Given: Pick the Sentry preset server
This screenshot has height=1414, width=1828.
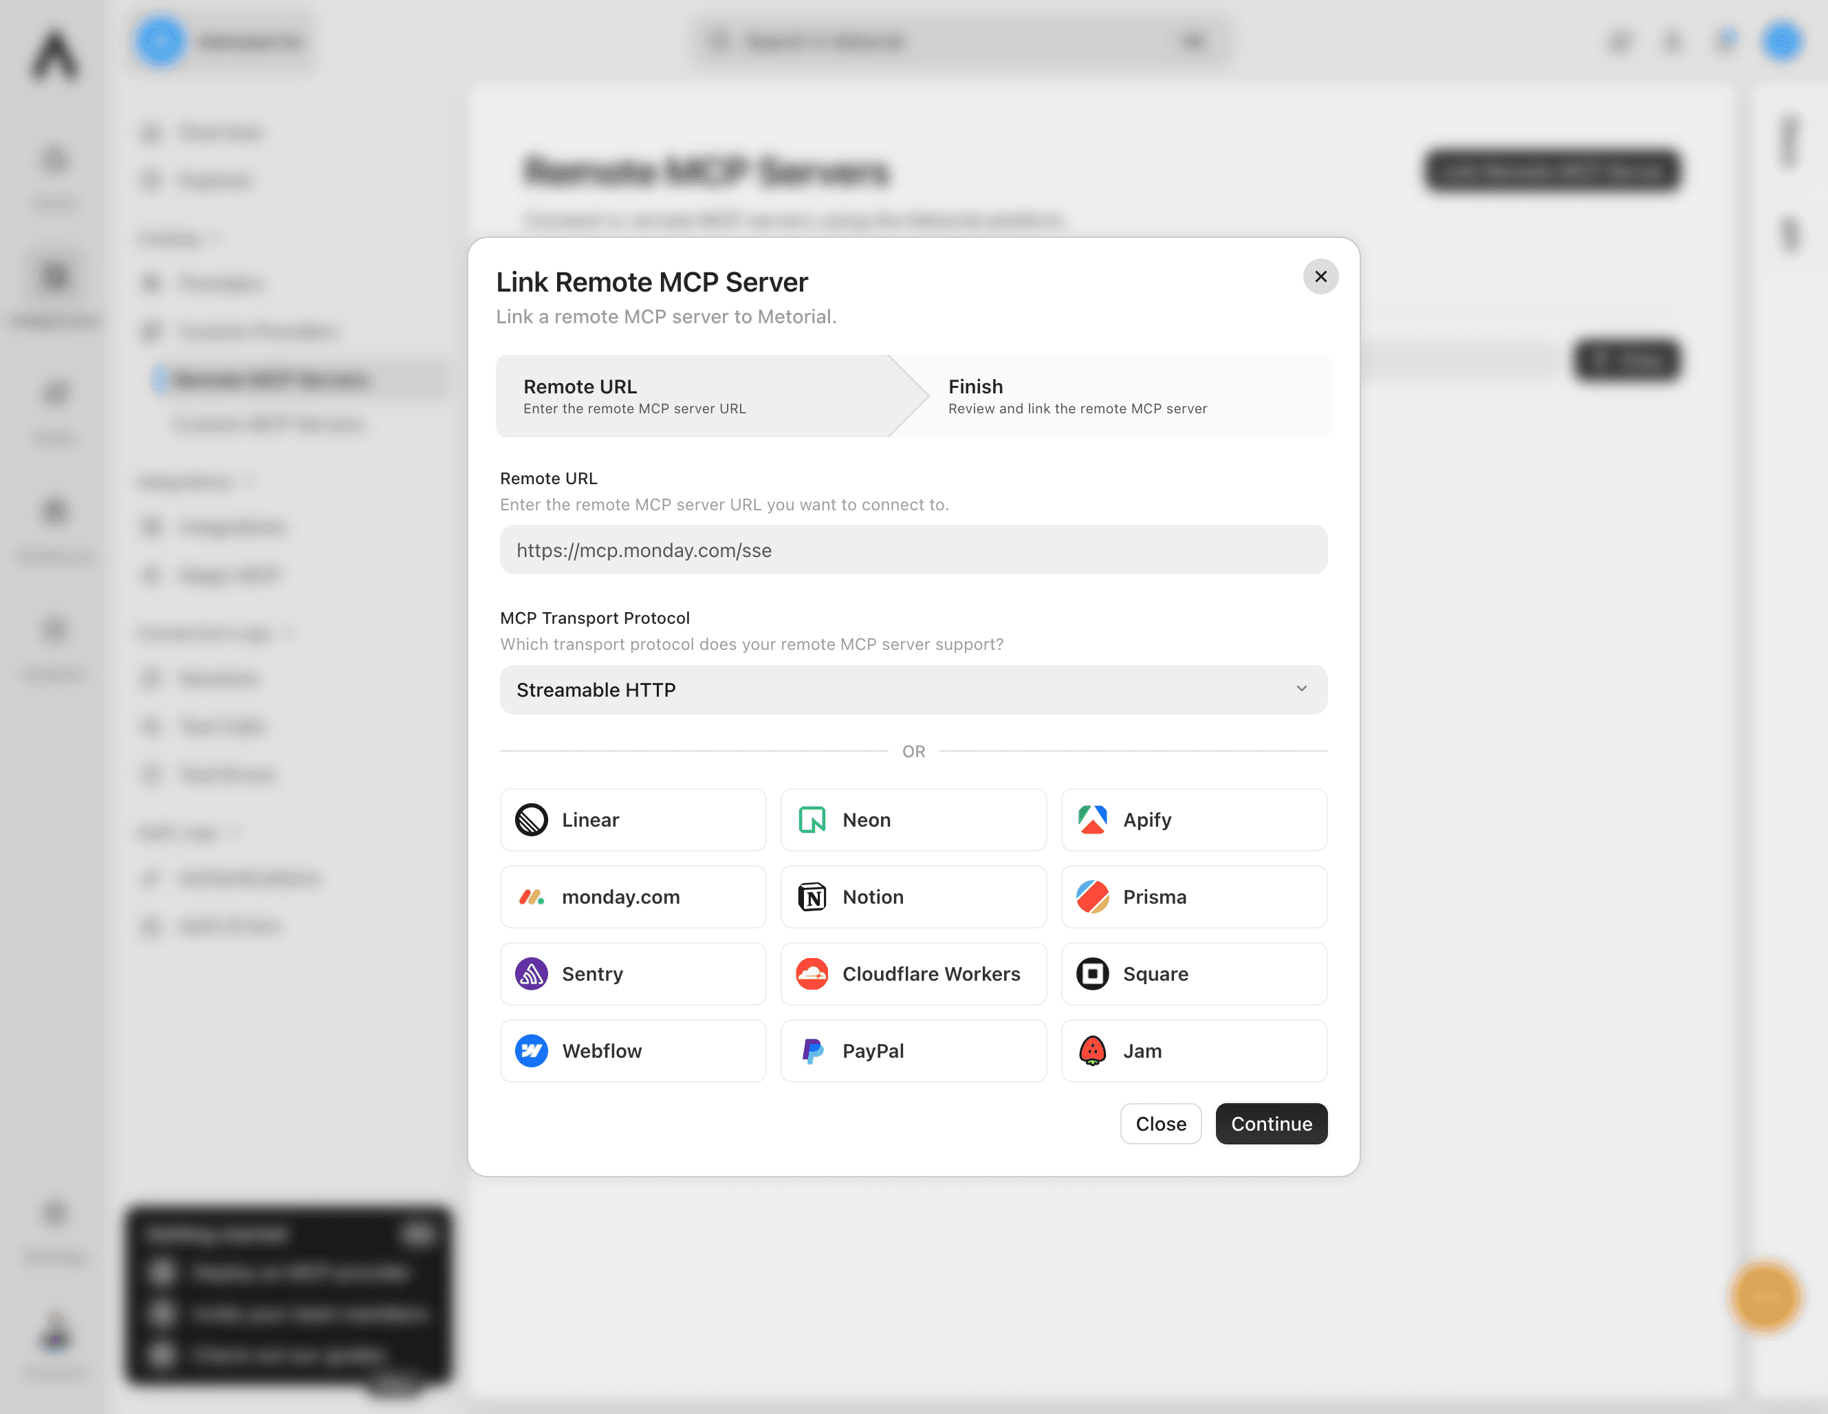Looking at the screenshot, I should (x=633, y=974).
